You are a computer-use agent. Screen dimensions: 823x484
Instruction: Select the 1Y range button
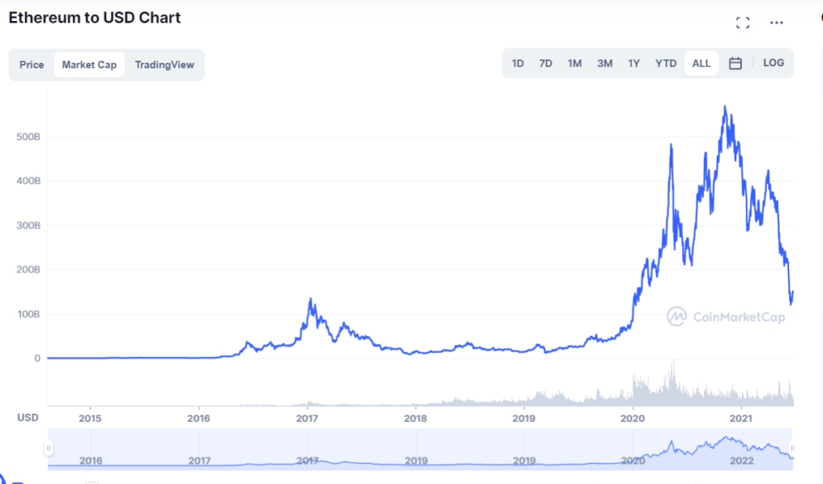tap(634, 62)
